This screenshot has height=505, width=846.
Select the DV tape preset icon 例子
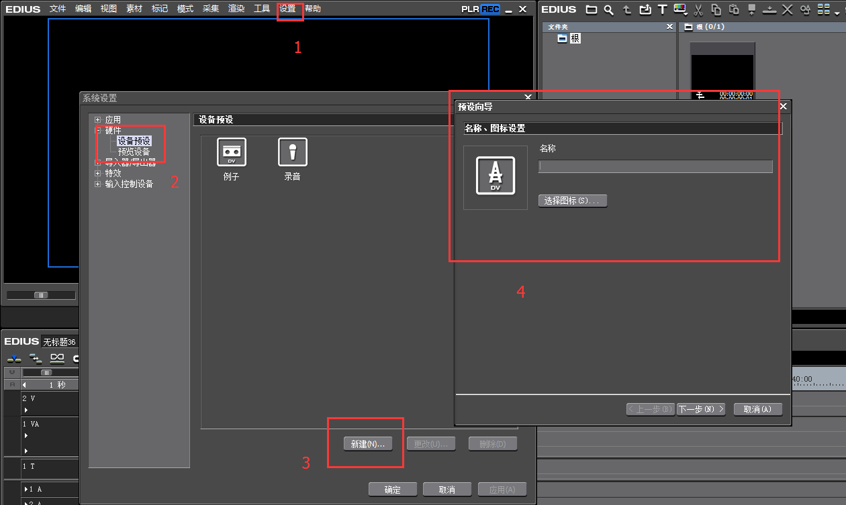coord(231,152)
